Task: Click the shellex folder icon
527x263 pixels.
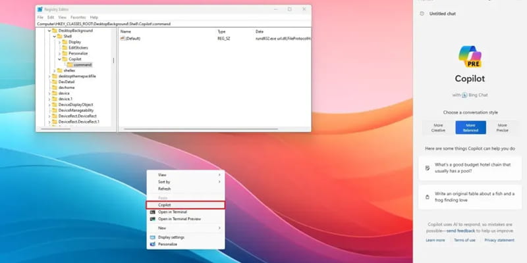Action: click(x=60, y=70)
